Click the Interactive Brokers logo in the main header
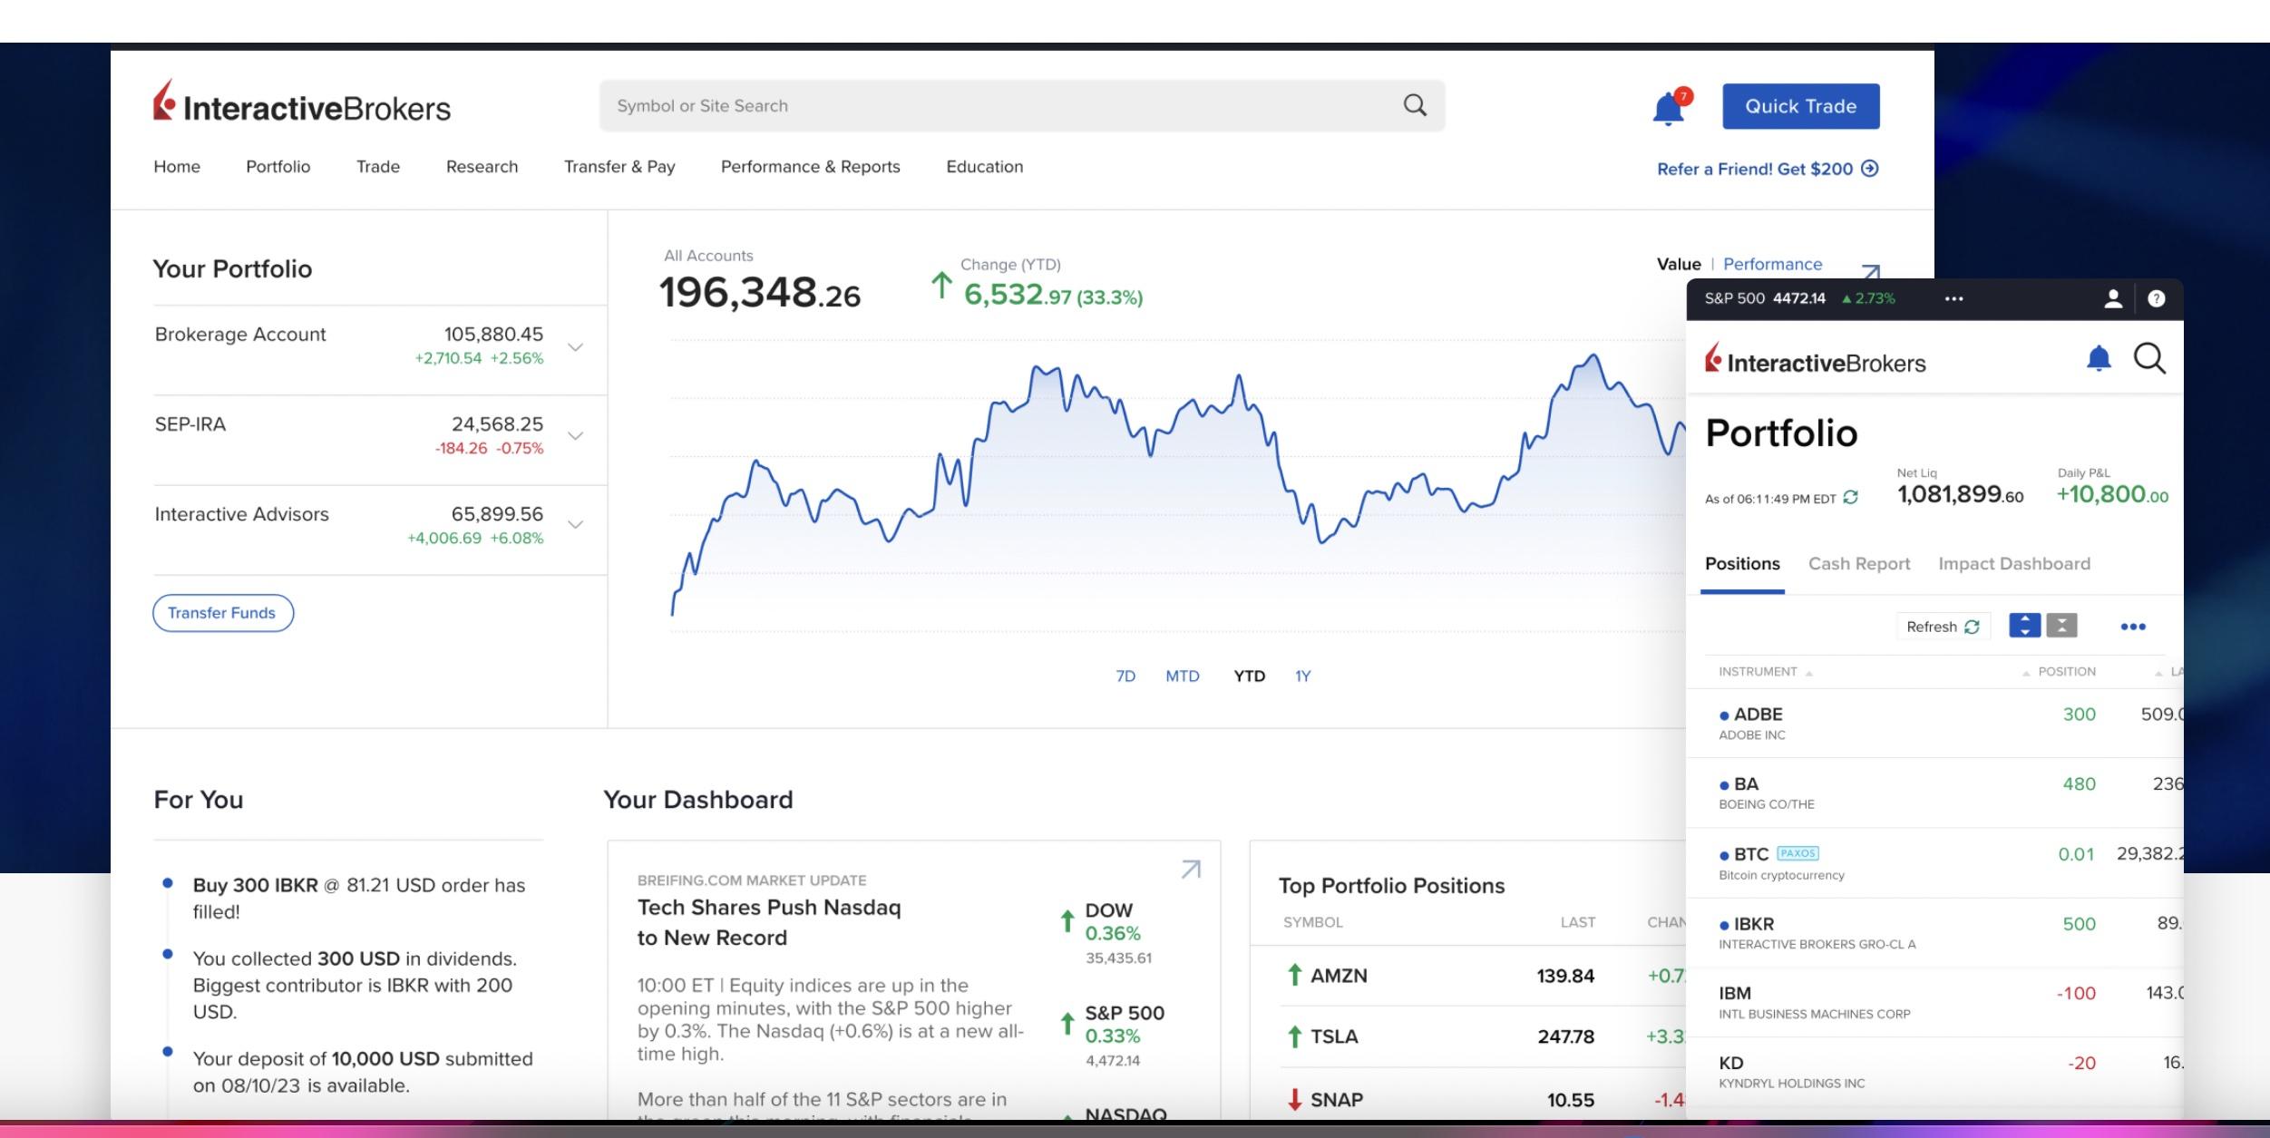The height and width of the screenshot is (1138, 2270). (x=301, y=102)
